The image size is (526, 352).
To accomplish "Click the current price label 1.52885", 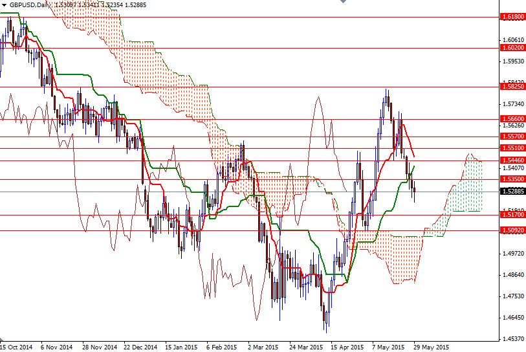I will 512,192.
